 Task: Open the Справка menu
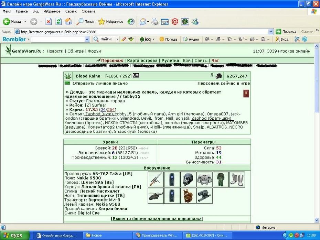pyautogui.click(x=88, y=11)
